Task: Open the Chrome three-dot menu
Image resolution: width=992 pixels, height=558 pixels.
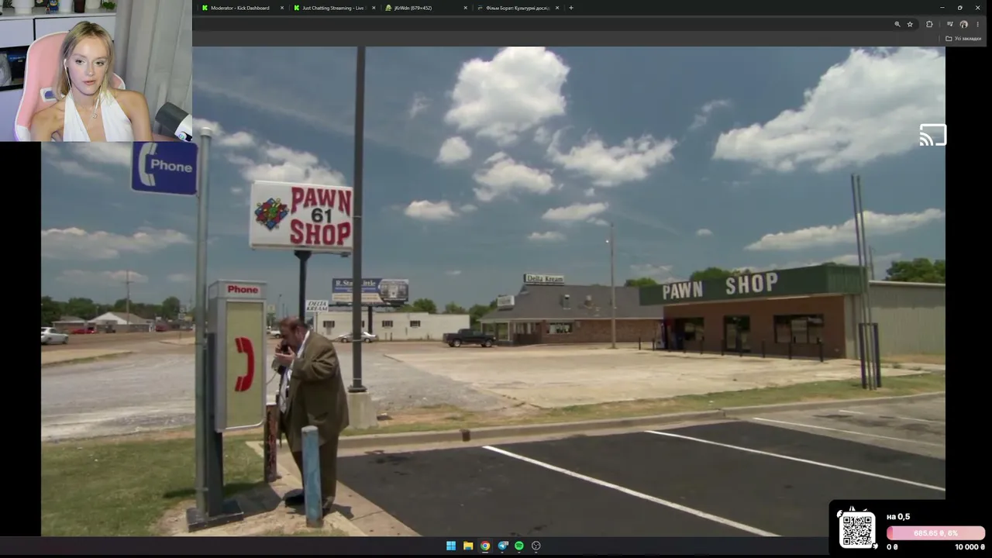Action: coord(977,24)
